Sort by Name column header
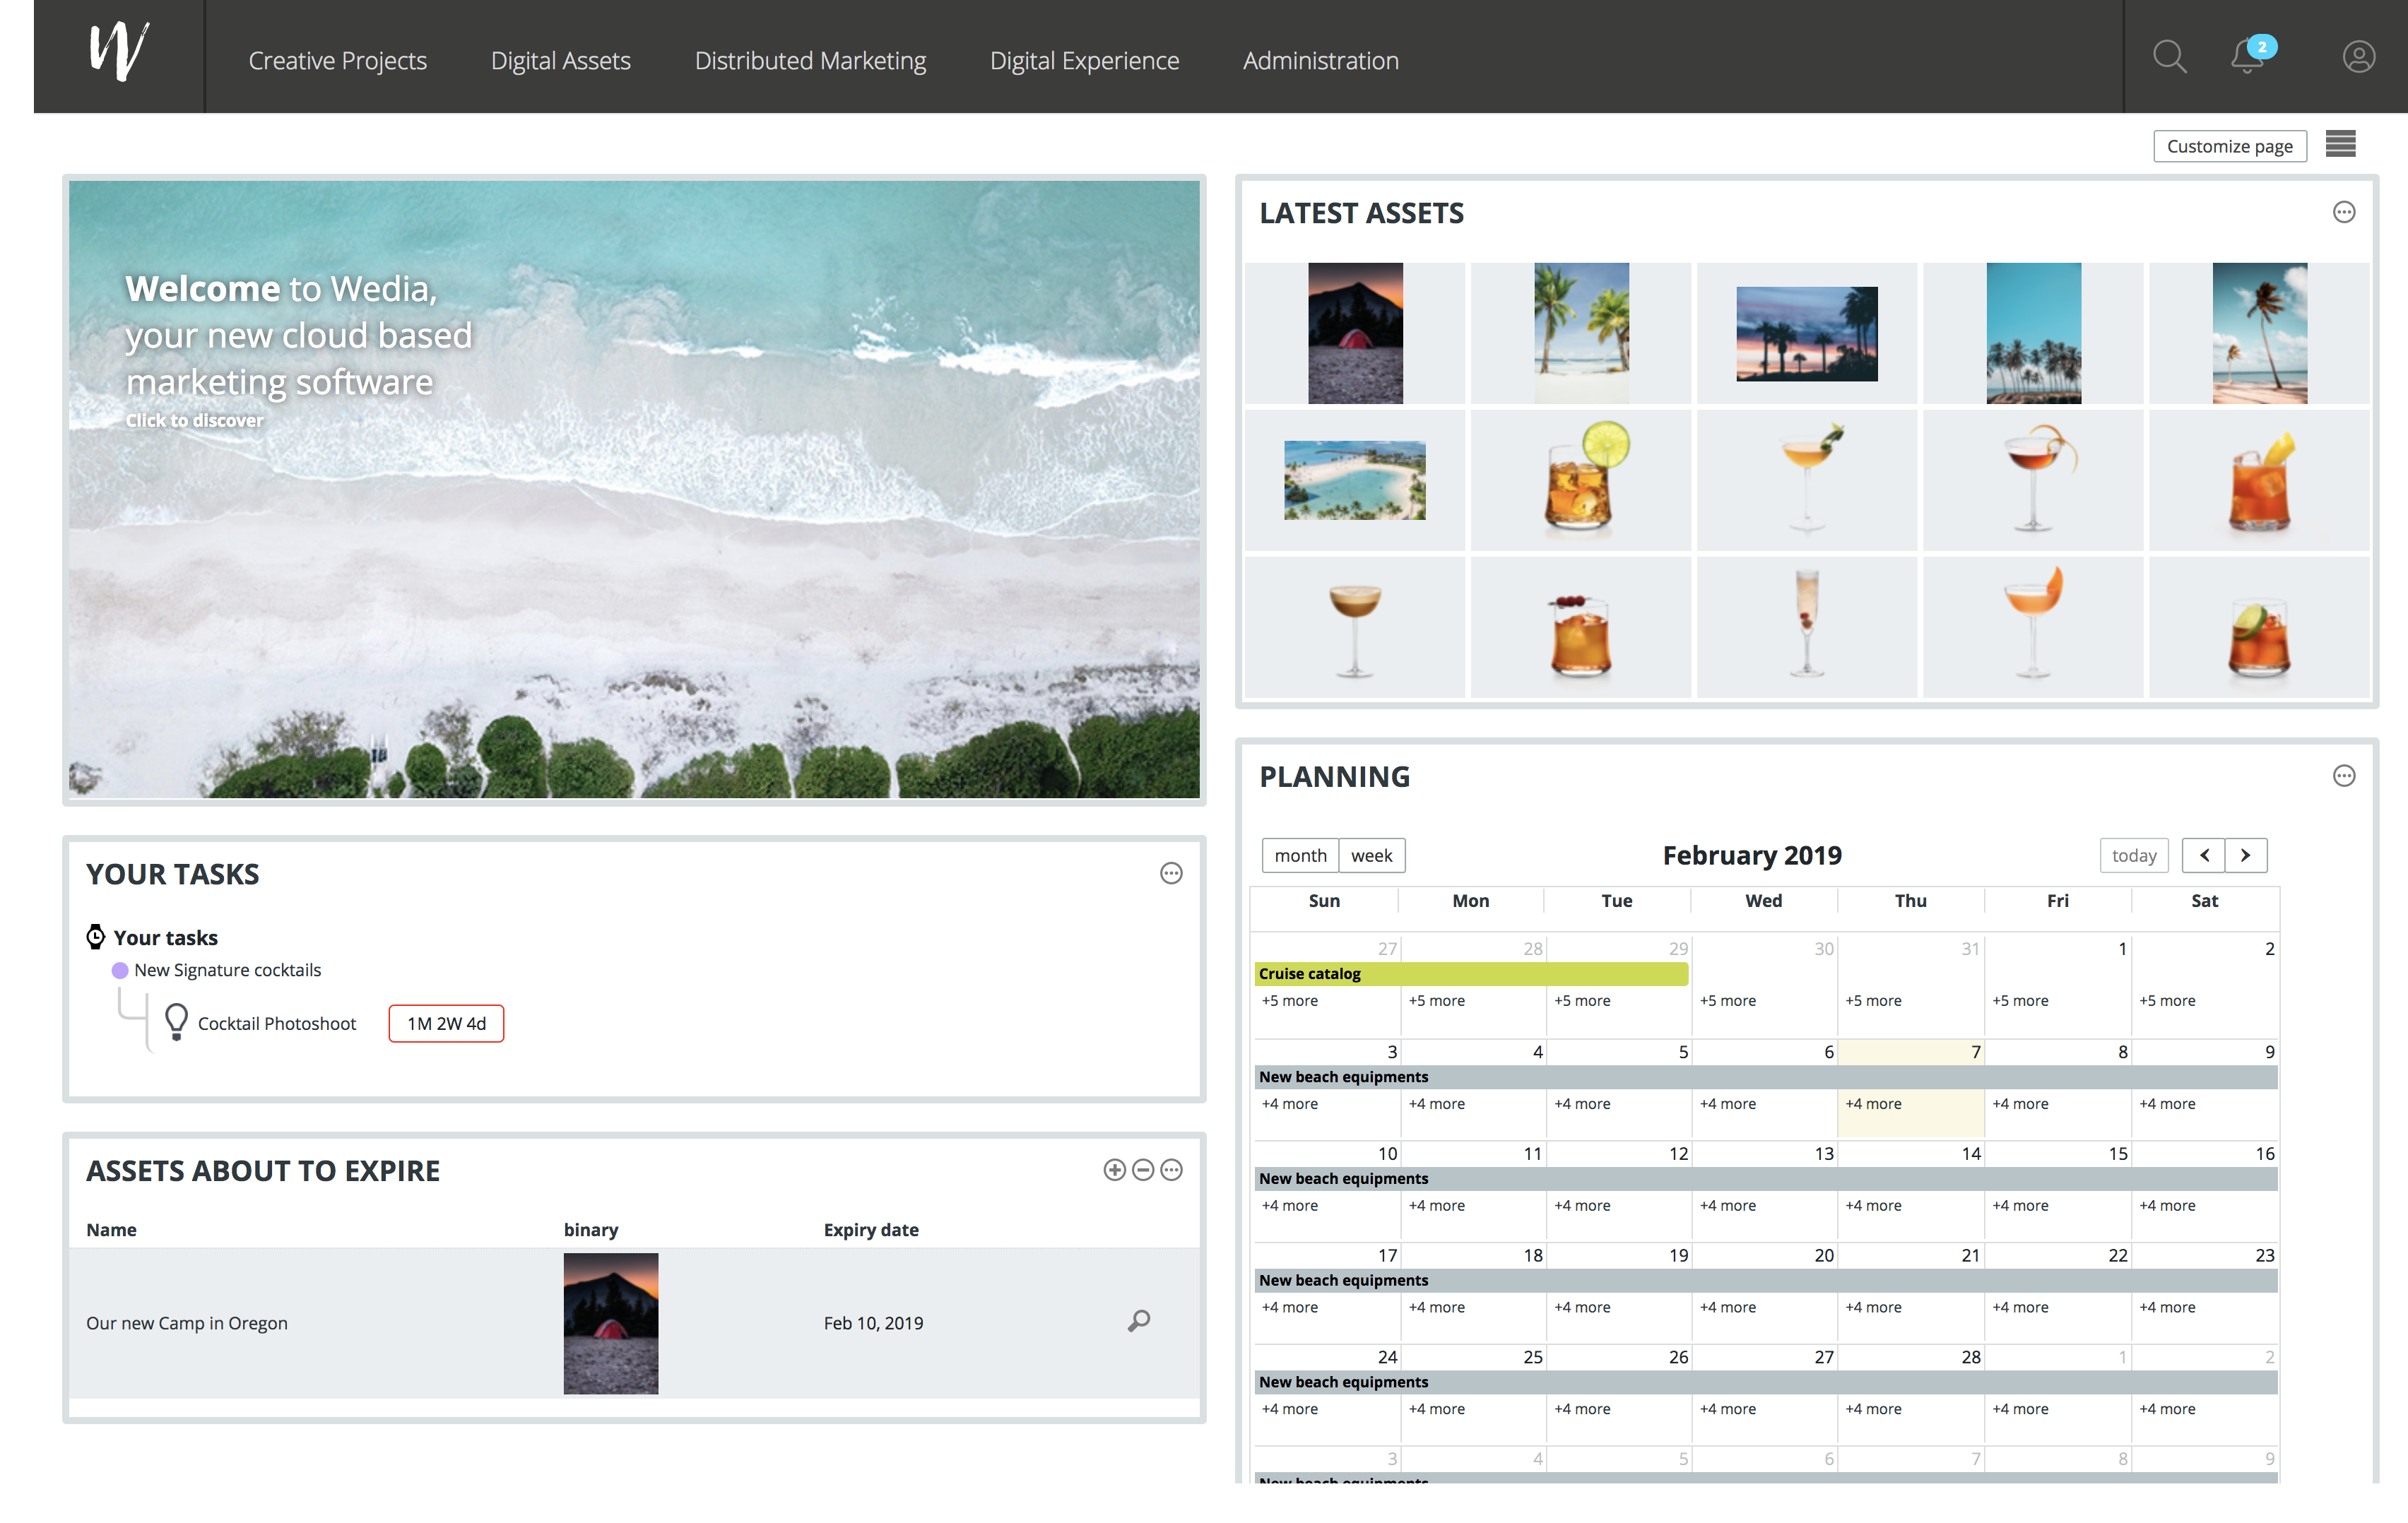This screenshot has width=2408, height=1523. coord(111,1230)
